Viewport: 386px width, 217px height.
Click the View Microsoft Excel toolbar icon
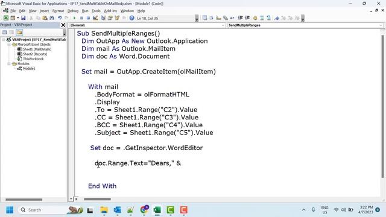(6, 18)
